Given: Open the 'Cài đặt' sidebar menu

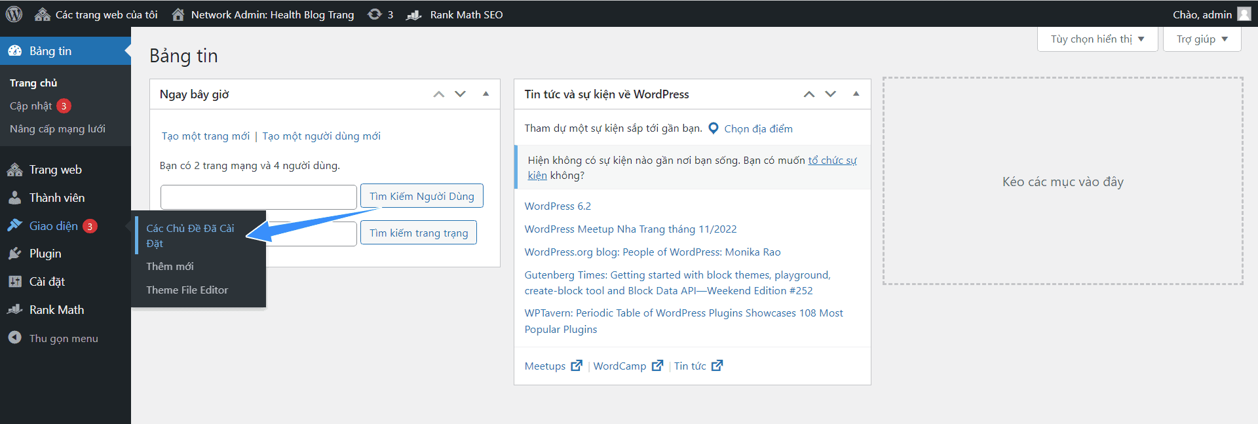Looking at the screenshot, I should point(66,282).
